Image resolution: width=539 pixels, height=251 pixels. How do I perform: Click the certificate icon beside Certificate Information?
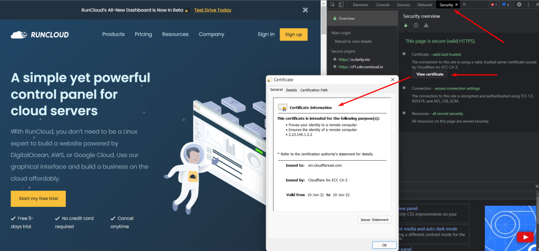pyautogui.click(x=283, y=107)
